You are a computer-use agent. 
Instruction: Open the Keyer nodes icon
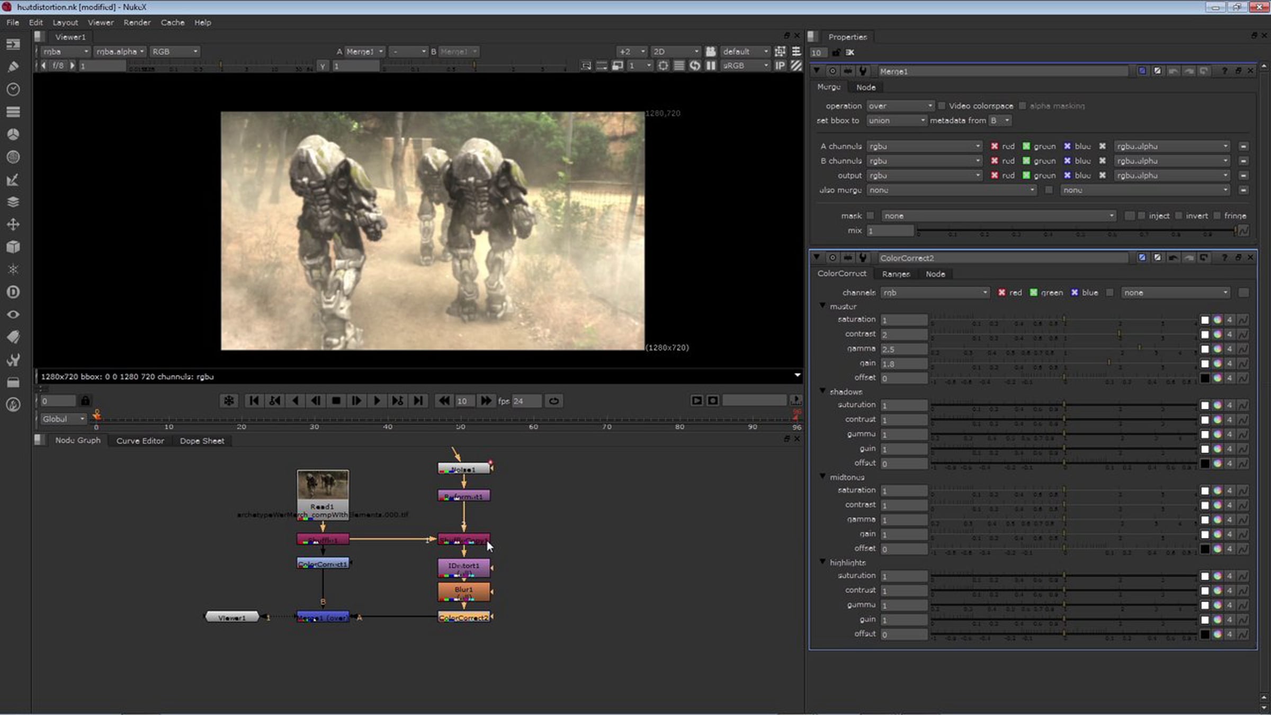[x=13, y=180]
